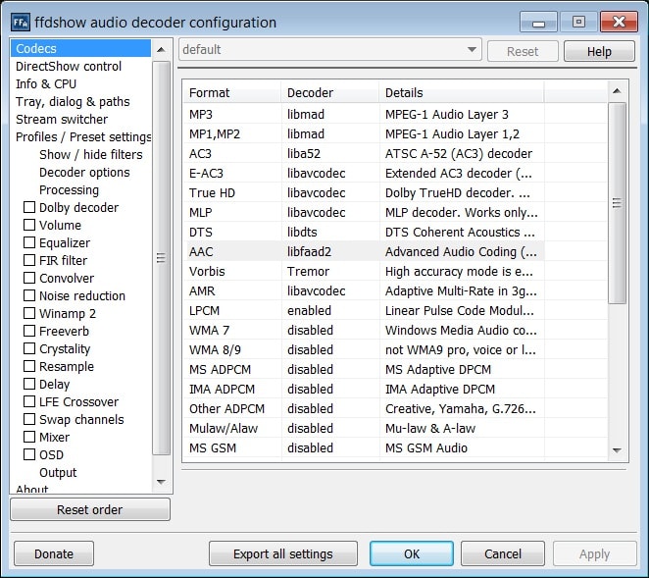The width and height of the screenshot is (649, 578).
Task: Click the Reset order button
Action: point(90,510)
